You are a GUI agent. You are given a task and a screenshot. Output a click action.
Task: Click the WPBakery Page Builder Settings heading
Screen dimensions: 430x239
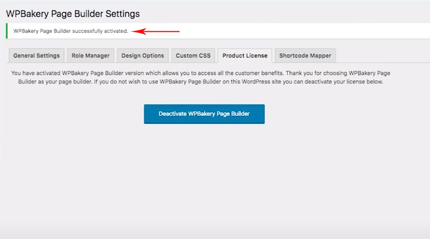coord(73,14)
